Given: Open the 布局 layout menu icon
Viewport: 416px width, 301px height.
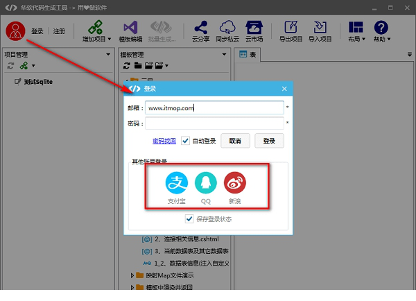Looking at the screenshot, I should pyautogui.click(x=356, y=27).
